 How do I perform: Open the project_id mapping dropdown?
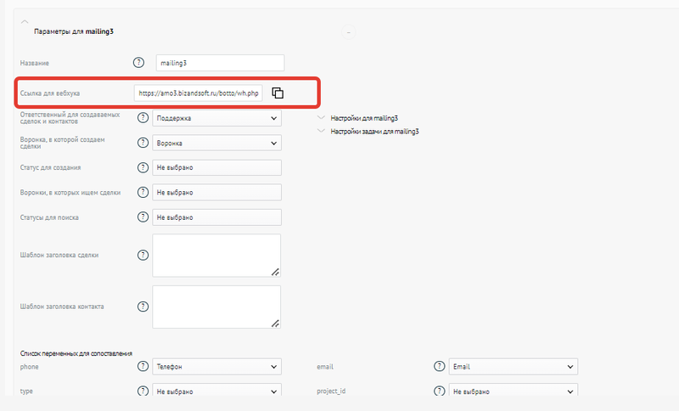click(x=513, y=391)
